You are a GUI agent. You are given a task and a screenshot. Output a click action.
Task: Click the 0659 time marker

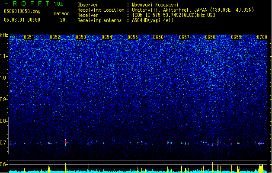[236, 37]
